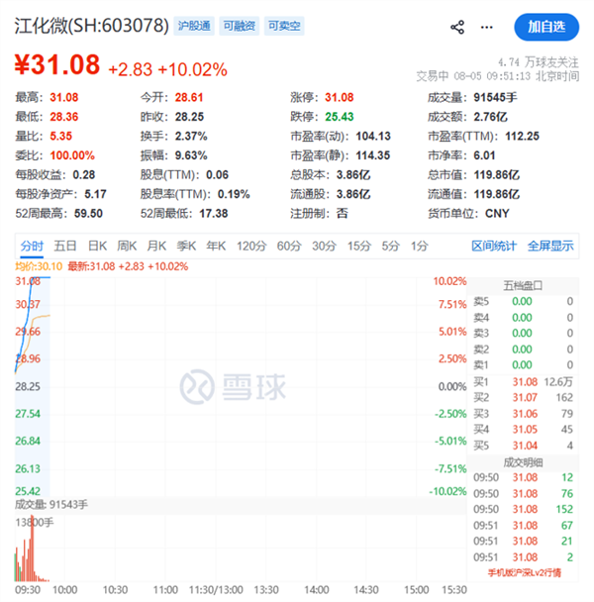Click the 昨收 value 28.25
The height and width of the screenshot is (602, 594).
(x=189, y=117)
